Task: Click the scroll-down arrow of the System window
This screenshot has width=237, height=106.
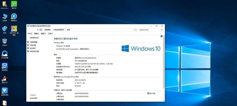Action: (x=164, y=101)
